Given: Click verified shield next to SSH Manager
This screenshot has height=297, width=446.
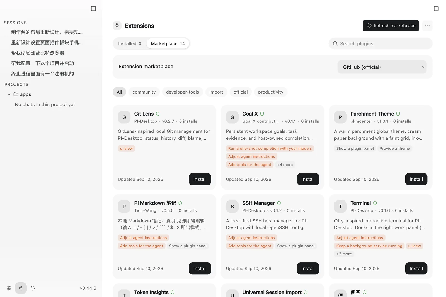Looking at the screenshot, I should click(279, 203).
